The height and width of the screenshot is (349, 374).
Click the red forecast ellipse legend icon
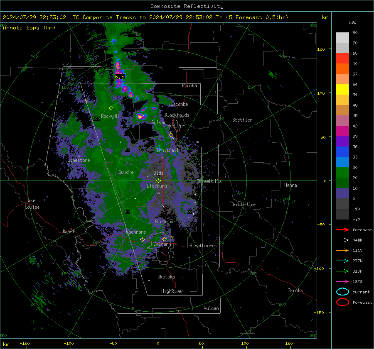342,302
